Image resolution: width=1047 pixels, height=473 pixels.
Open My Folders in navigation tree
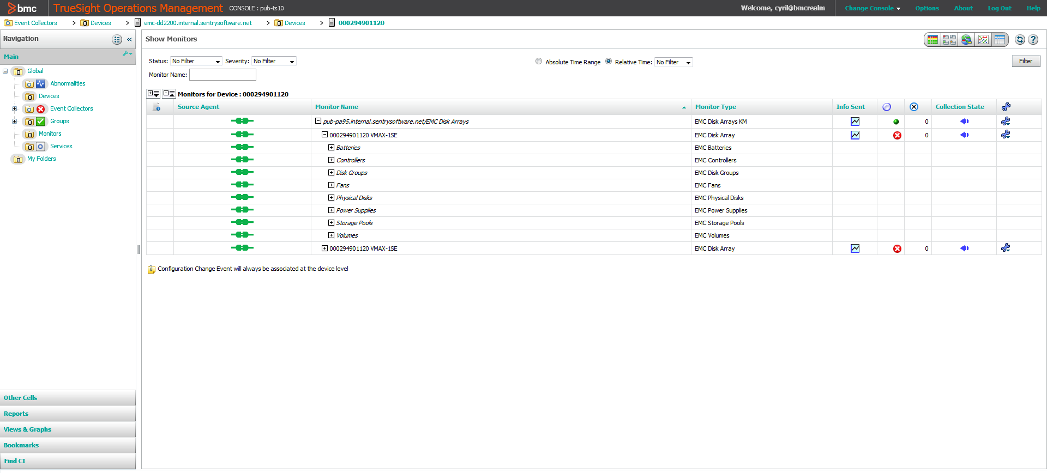[x=41, y=159]
